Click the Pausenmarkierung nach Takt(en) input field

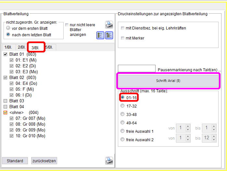[136, 69]
